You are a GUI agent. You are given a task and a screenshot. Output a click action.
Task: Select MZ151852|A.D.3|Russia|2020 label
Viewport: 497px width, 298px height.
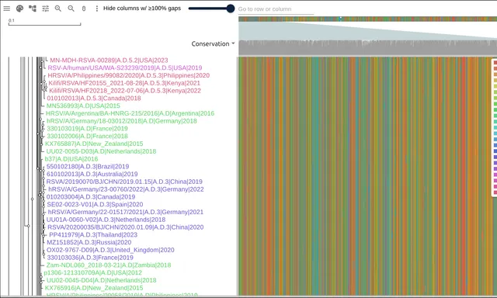[89, 243]
